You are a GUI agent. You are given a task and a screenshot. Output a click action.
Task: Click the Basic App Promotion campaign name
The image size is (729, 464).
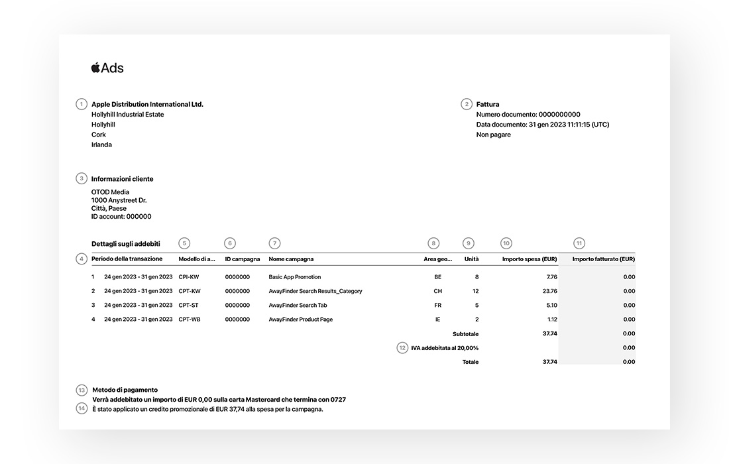[294, 277]
